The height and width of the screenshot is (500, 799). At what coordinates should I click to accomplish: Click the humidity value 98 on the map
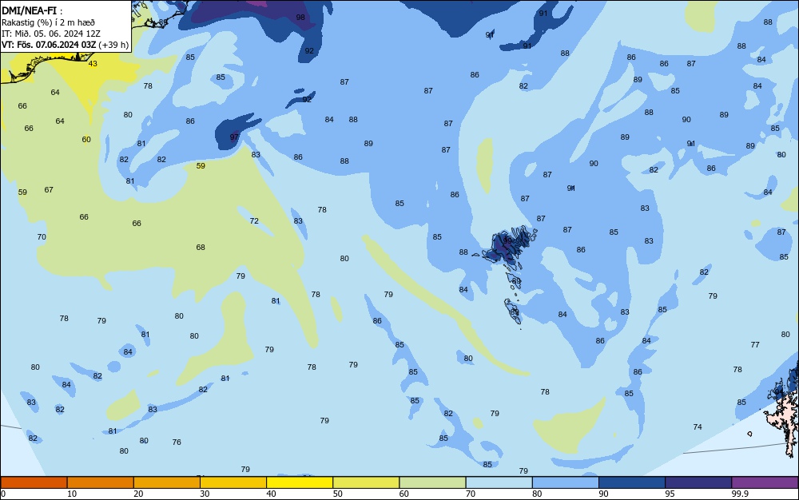[x=300, y=18]
